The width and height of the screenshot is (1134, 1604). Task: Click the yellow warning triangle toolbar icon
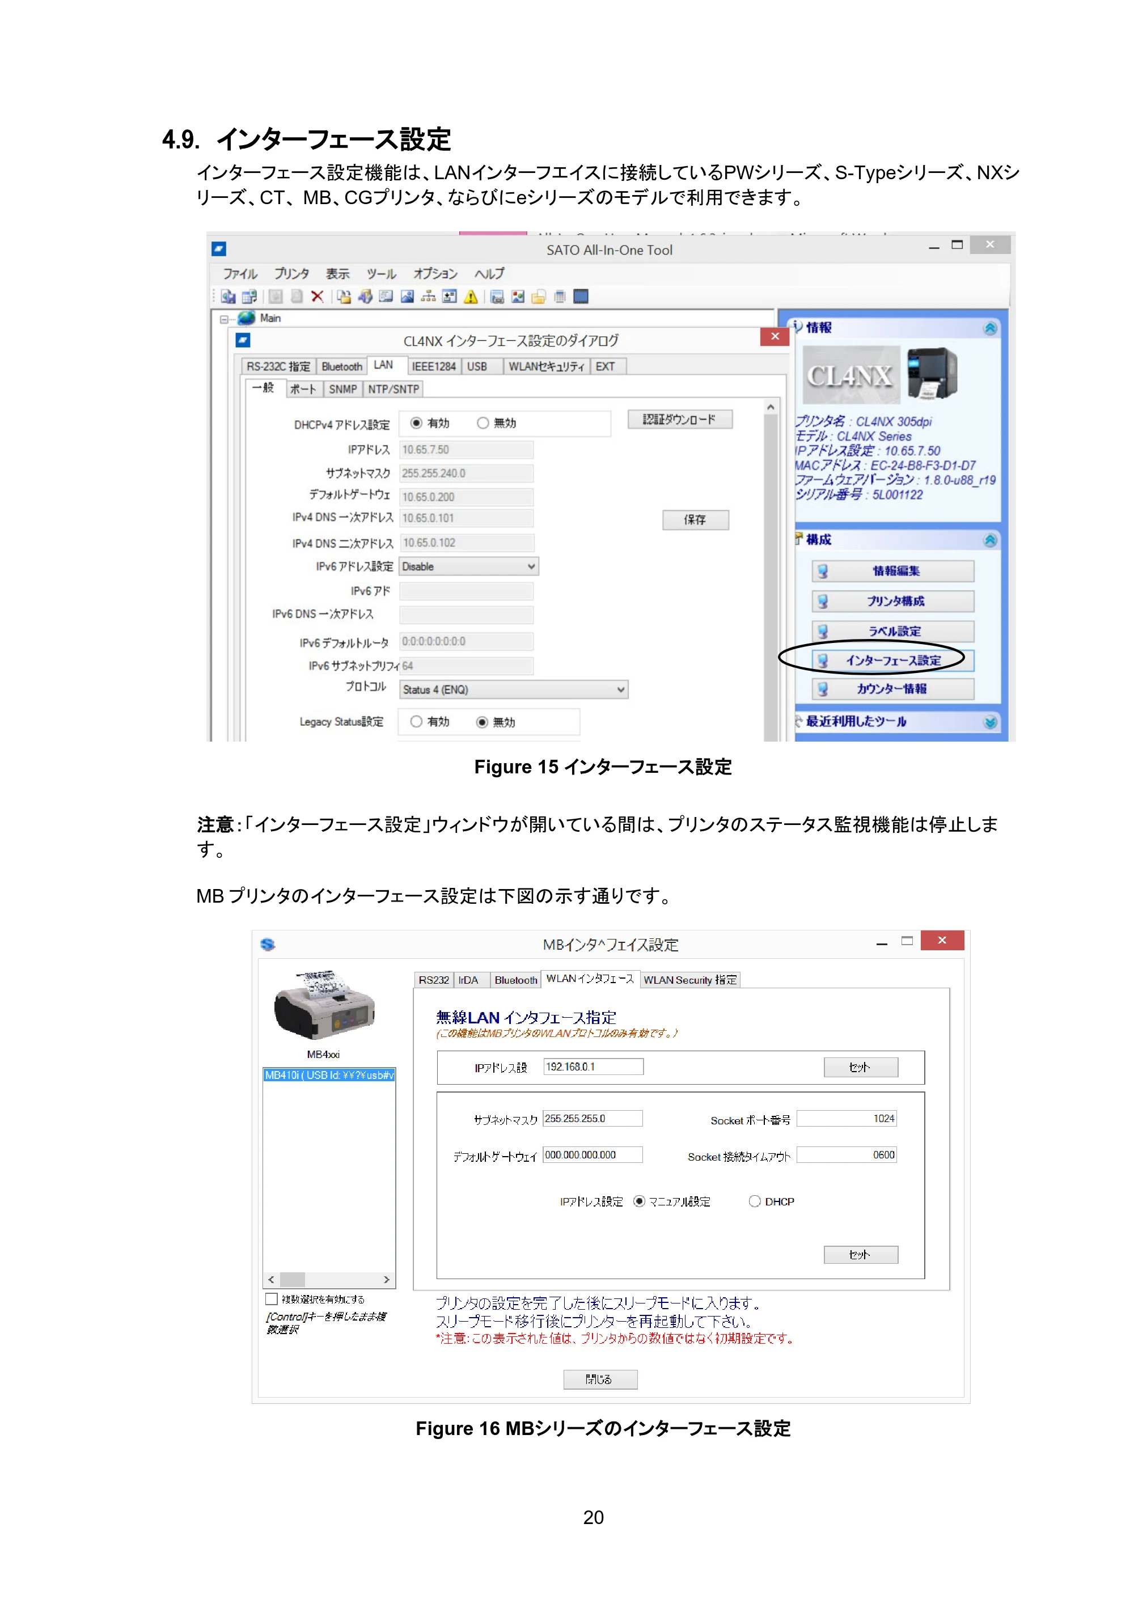(471, 297)
